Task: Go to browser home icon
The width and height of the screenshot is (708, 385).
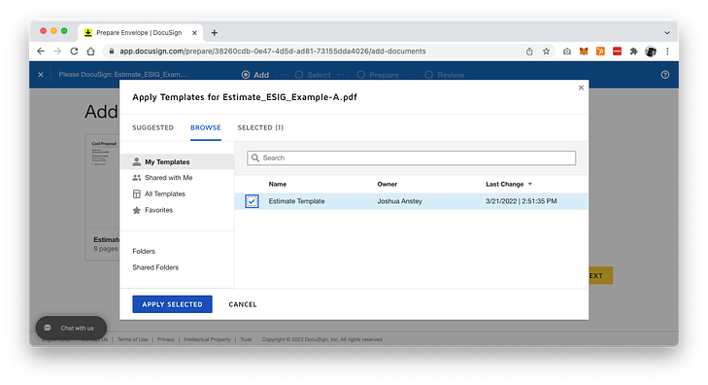Action: click(90, 52)
